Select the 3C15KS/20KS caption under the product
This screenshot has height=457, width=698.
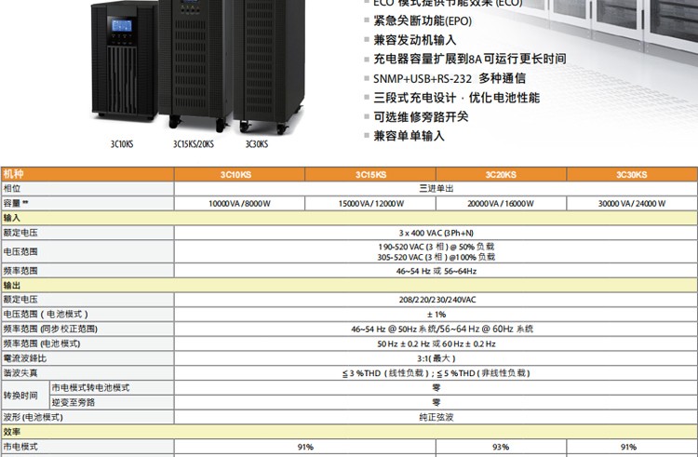tap(193, 144)
